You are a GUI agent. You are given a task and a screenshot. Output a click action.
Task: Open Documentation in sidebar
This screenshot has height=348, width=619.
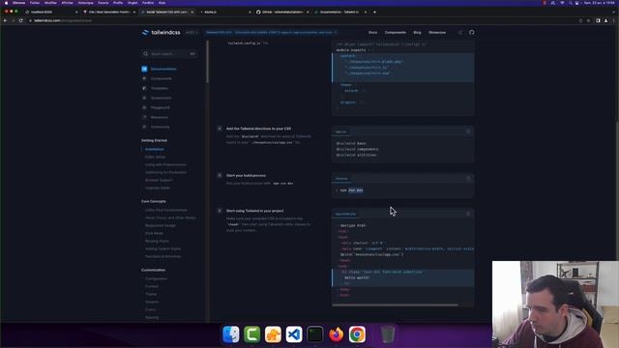point(163,69)
